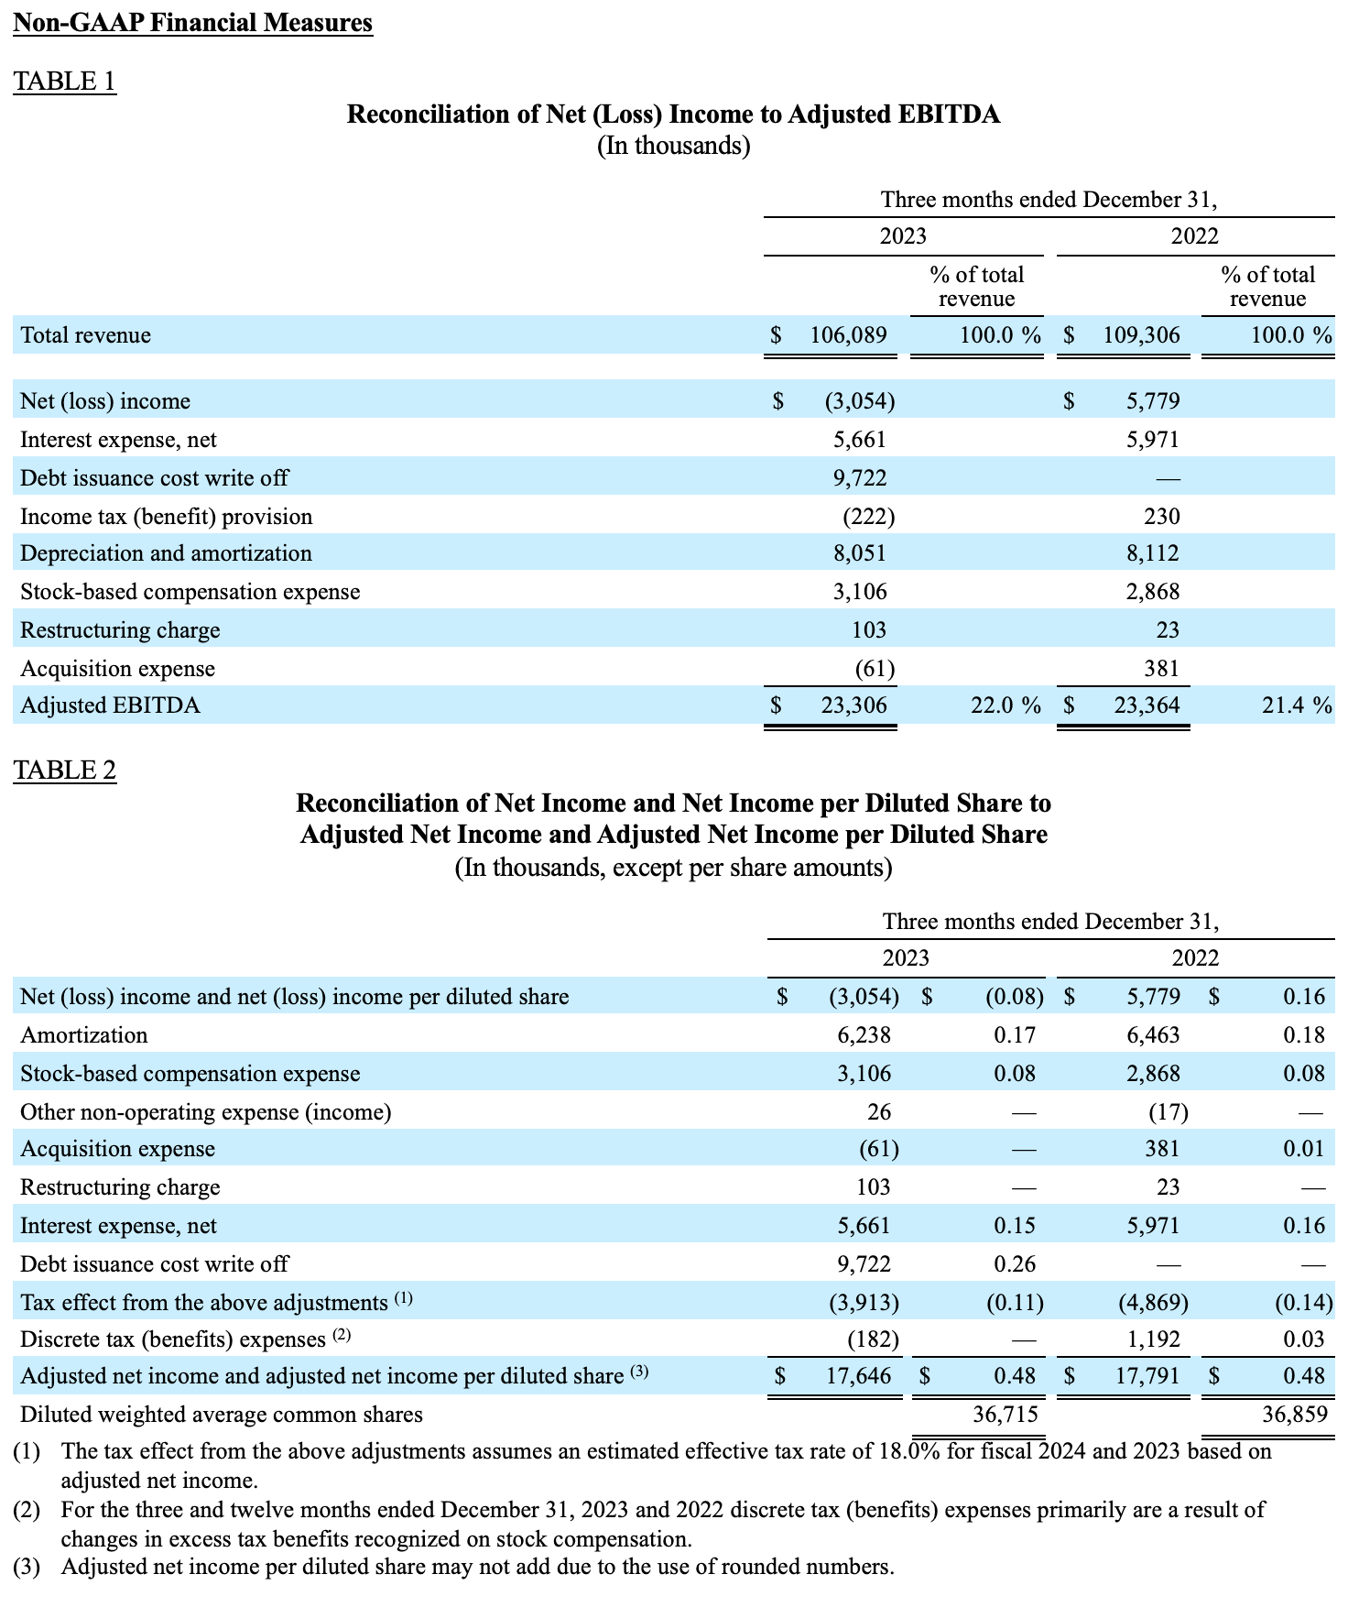Click Total revenue value 106,089
This screenshot has width=1348, height=1607.
848,335
